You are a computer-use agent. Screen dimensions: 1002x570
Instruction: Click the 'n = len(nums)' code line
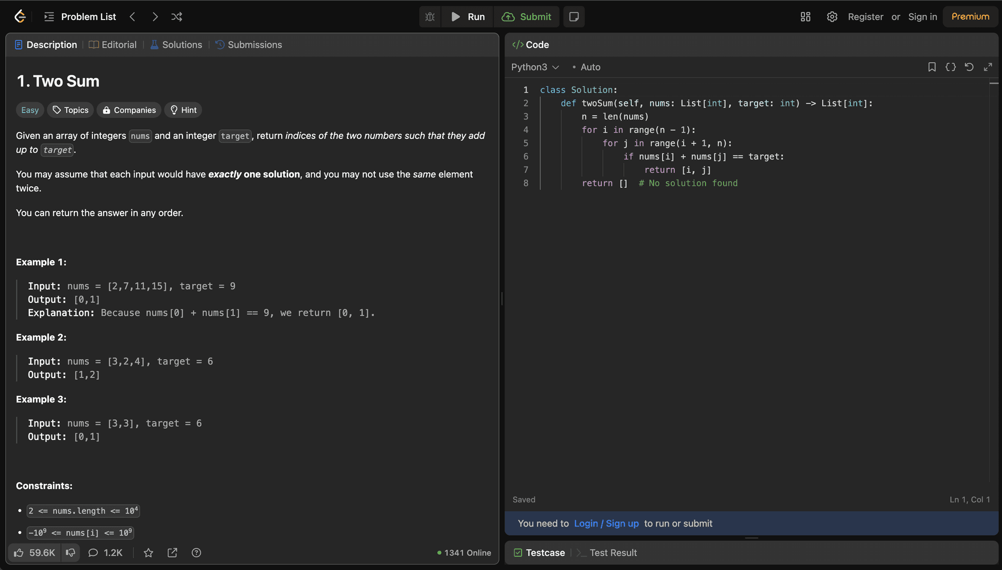615,116
